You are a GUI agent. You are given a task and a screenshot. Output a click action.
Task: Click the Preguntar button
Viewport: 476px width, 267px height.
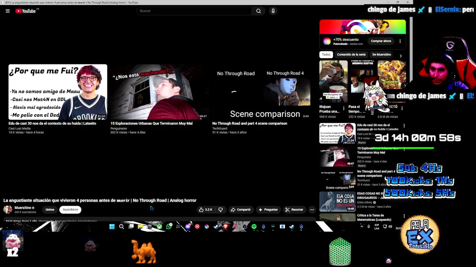coord(268,210)
